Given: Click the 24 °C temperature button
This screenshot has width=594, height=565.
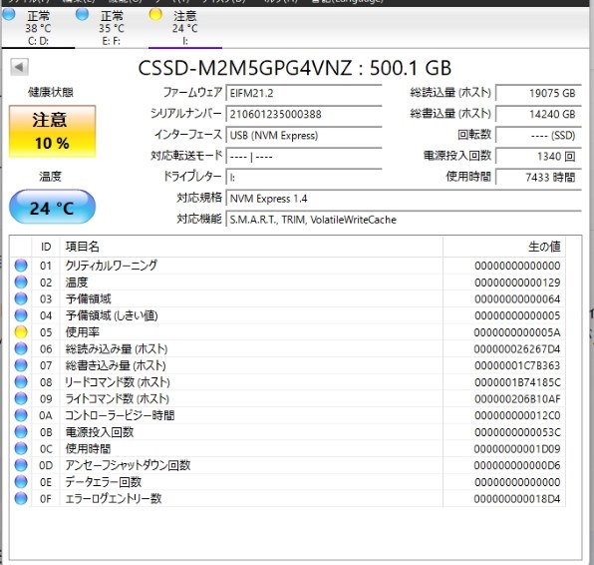Looking at the screenshot, I should coord(52,208).
